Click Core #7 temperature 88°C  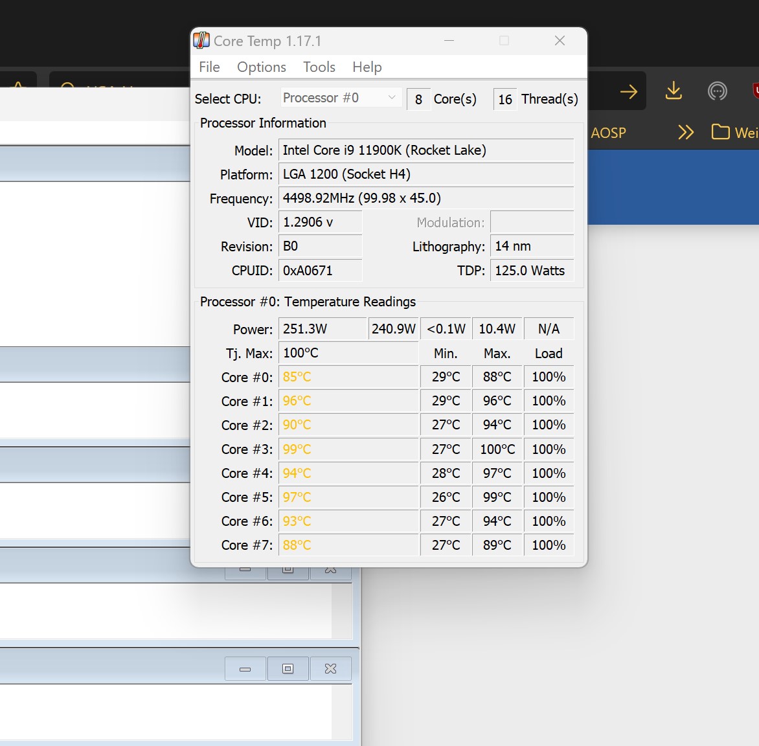point(348,545)
